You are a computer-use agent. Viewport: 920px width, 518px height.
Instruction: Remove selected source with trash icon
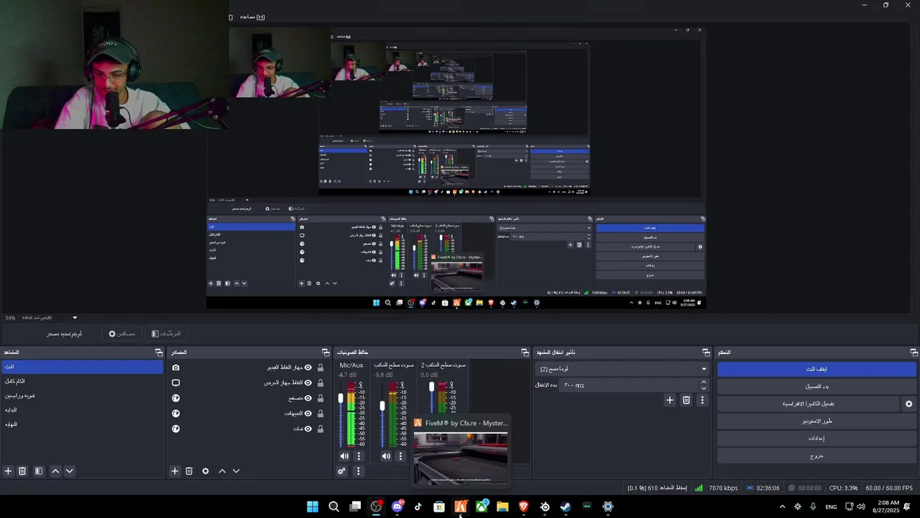(x=189, y=471)
